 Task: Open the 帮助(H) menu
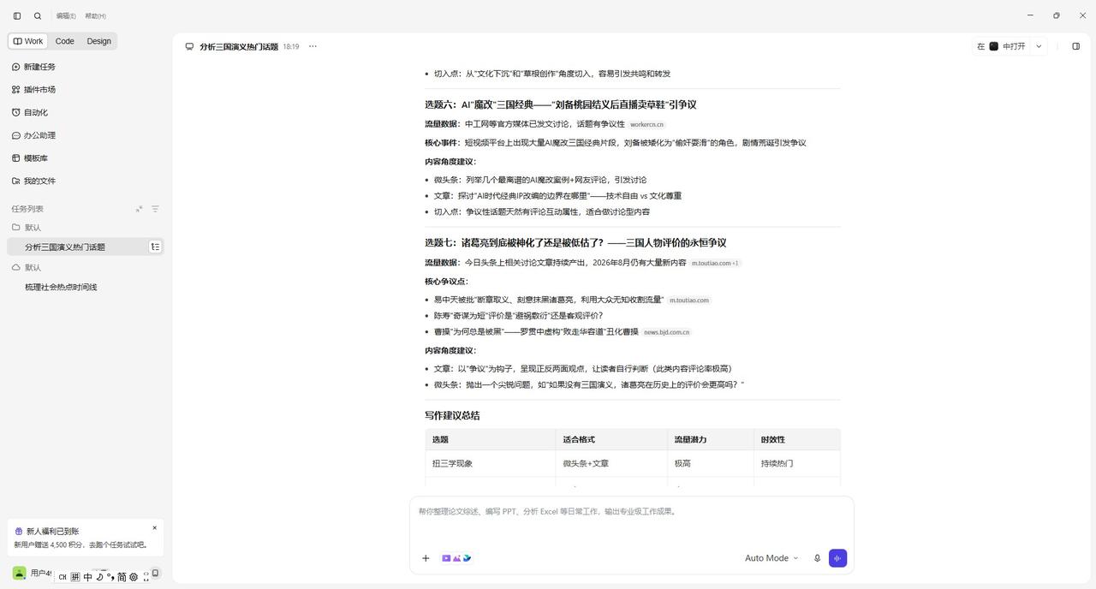pos(95,15)
